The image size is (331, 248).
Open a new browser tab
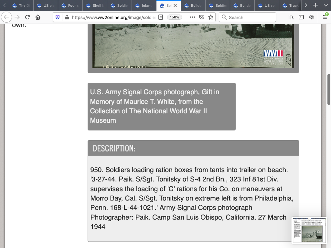click(315, 5)
